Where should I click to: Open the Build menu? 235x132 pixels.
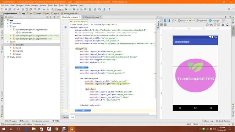tap(50, 5)
